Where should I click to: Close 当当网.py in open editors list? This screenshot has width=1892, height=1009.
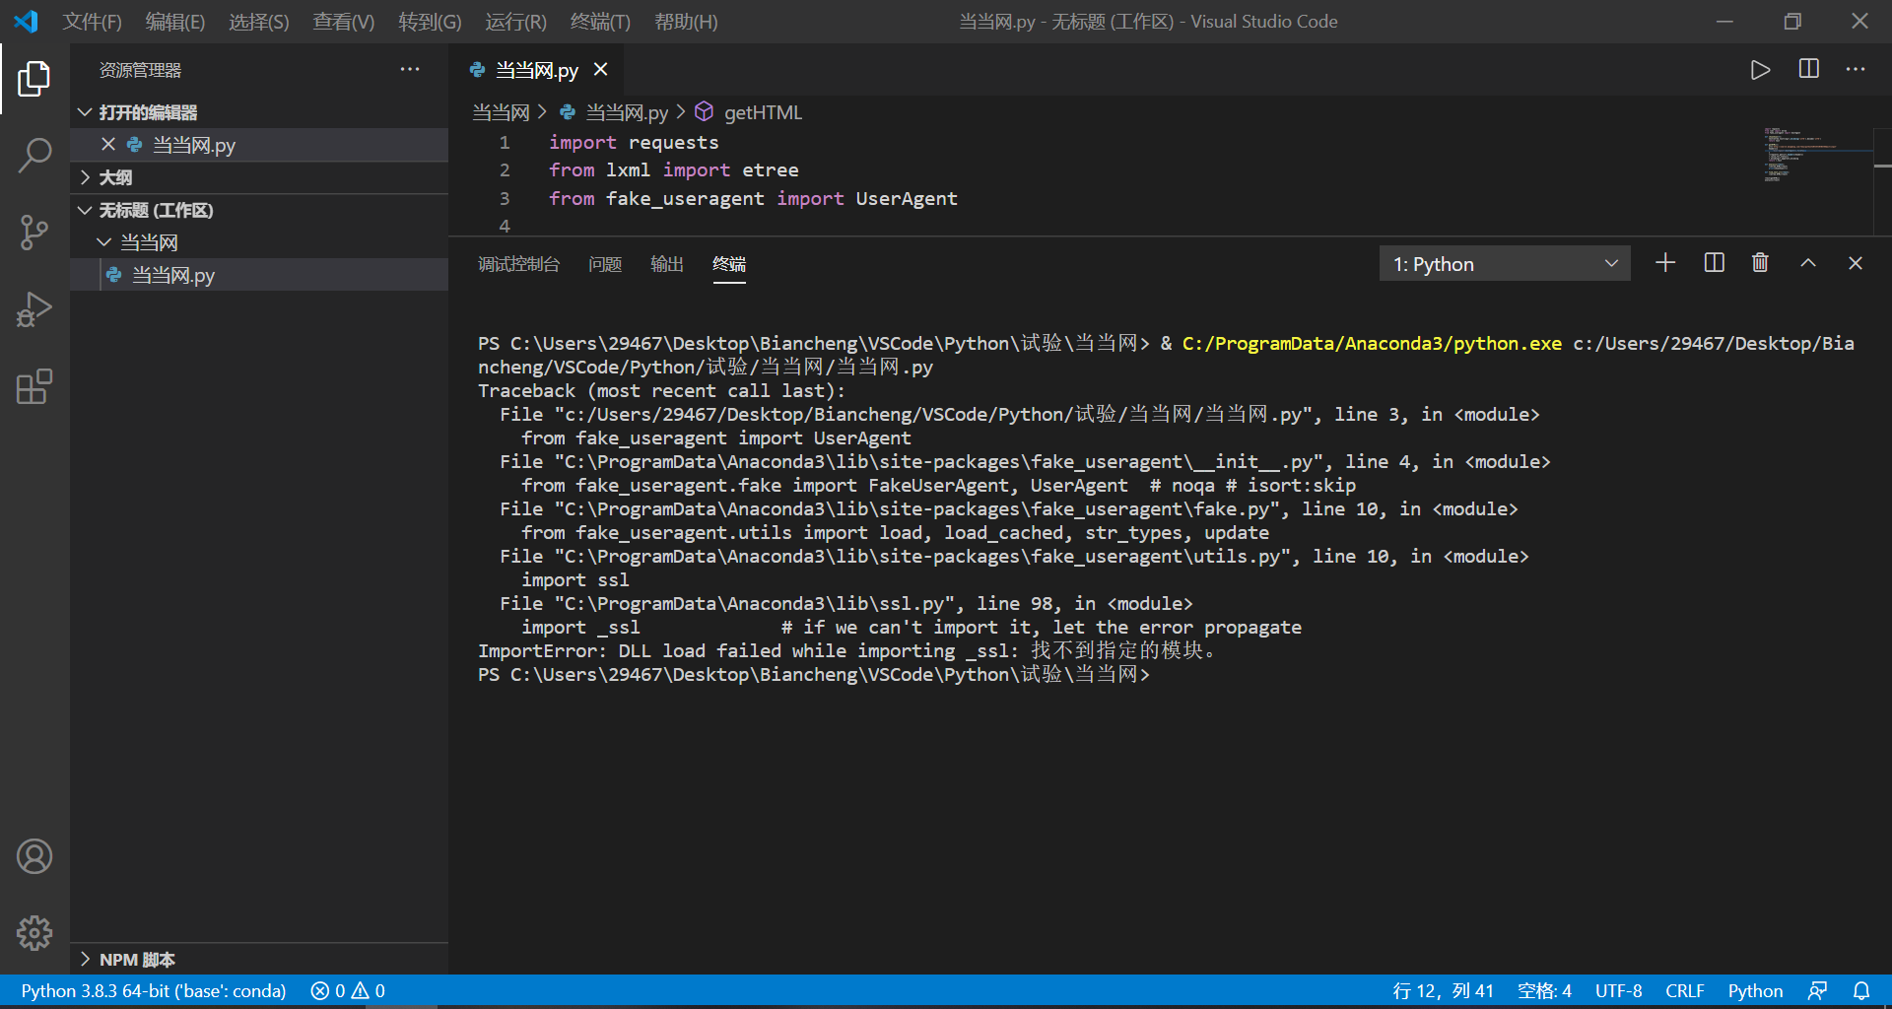pyautogui.click(x=108, y=145)
